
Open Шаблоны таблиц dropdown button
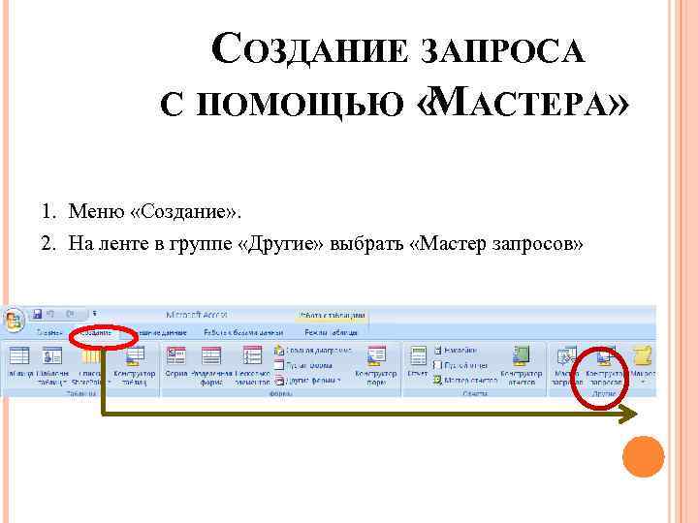[x=52, y=365]
